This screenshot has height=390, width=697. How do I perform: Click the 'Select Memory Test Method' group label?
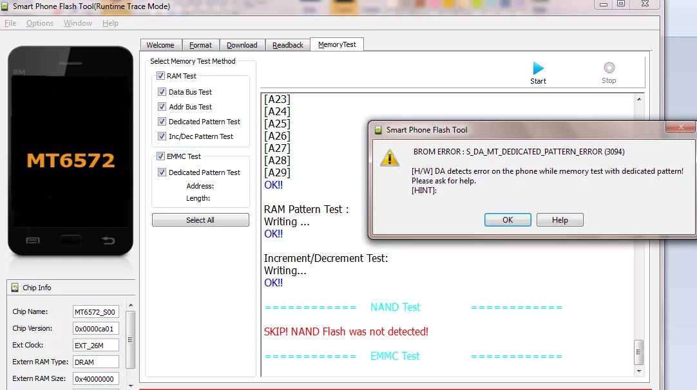click(193, 61)
